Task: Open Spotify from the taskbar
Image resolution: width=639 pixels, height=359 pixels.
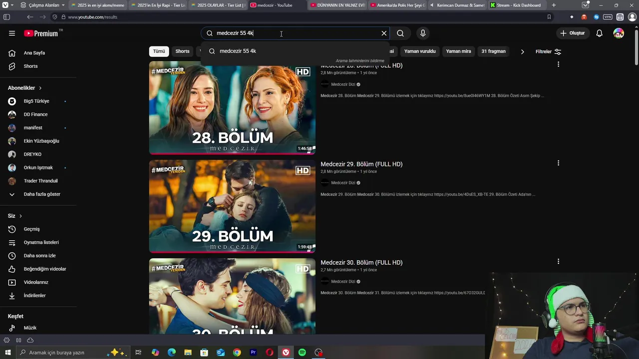Action: (x=302, y=353)
